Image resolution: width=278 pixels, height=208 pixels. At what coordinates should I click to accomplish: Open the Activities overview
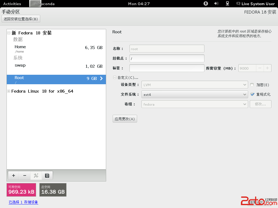[12, 4]
